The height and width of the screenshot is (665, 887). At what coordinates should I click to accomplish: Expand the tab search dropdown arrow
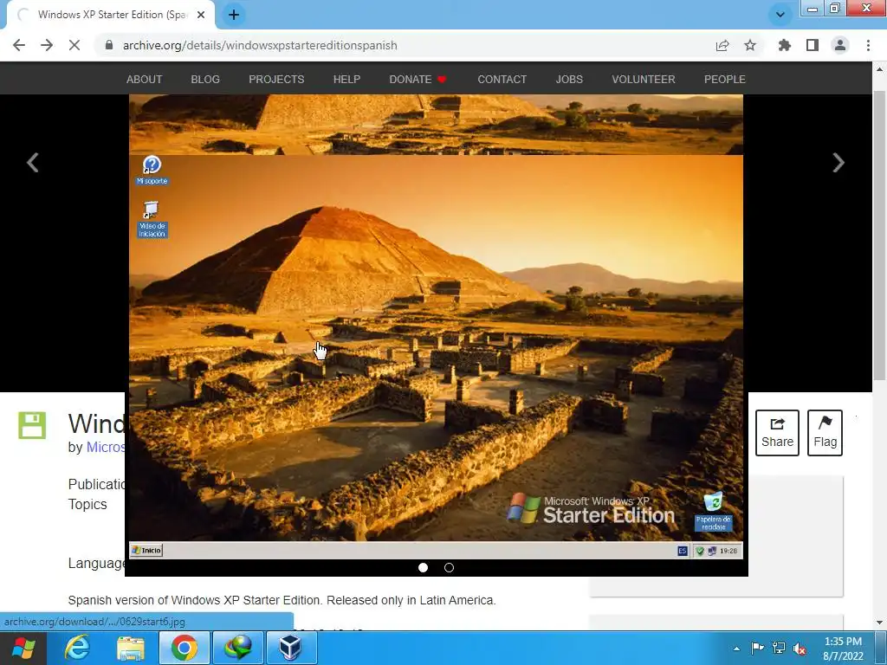pyautogui.click(x=780, y=15)
